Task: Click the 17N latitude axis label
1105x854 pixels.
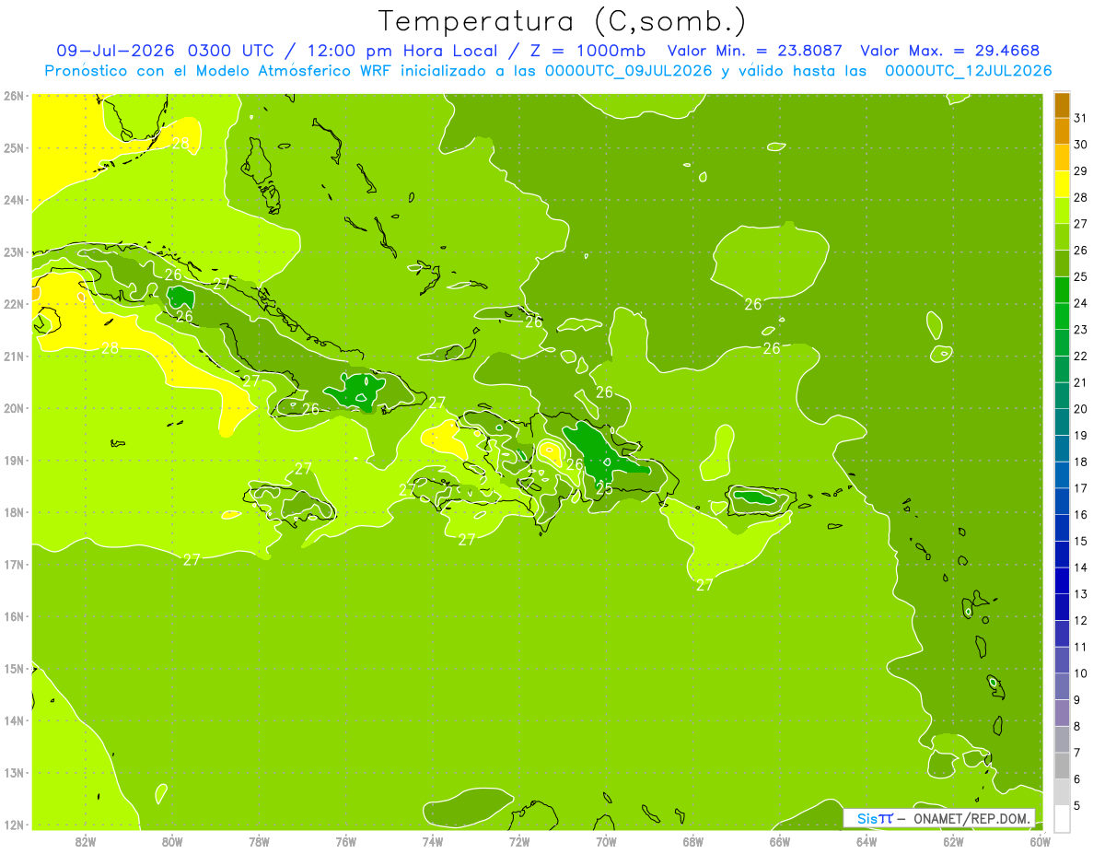Action: coord(13,564)
